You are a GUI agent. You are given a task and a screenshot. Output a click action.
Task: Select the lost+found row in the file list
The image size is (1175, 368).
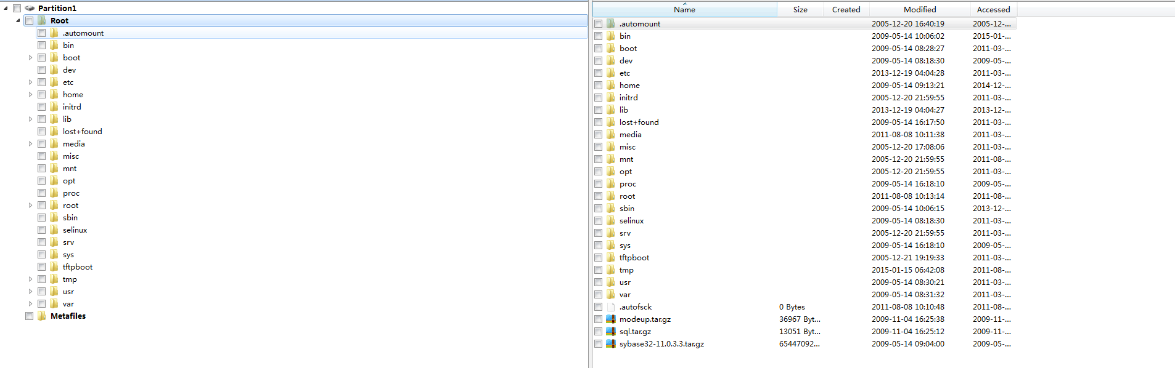(804, 122)
